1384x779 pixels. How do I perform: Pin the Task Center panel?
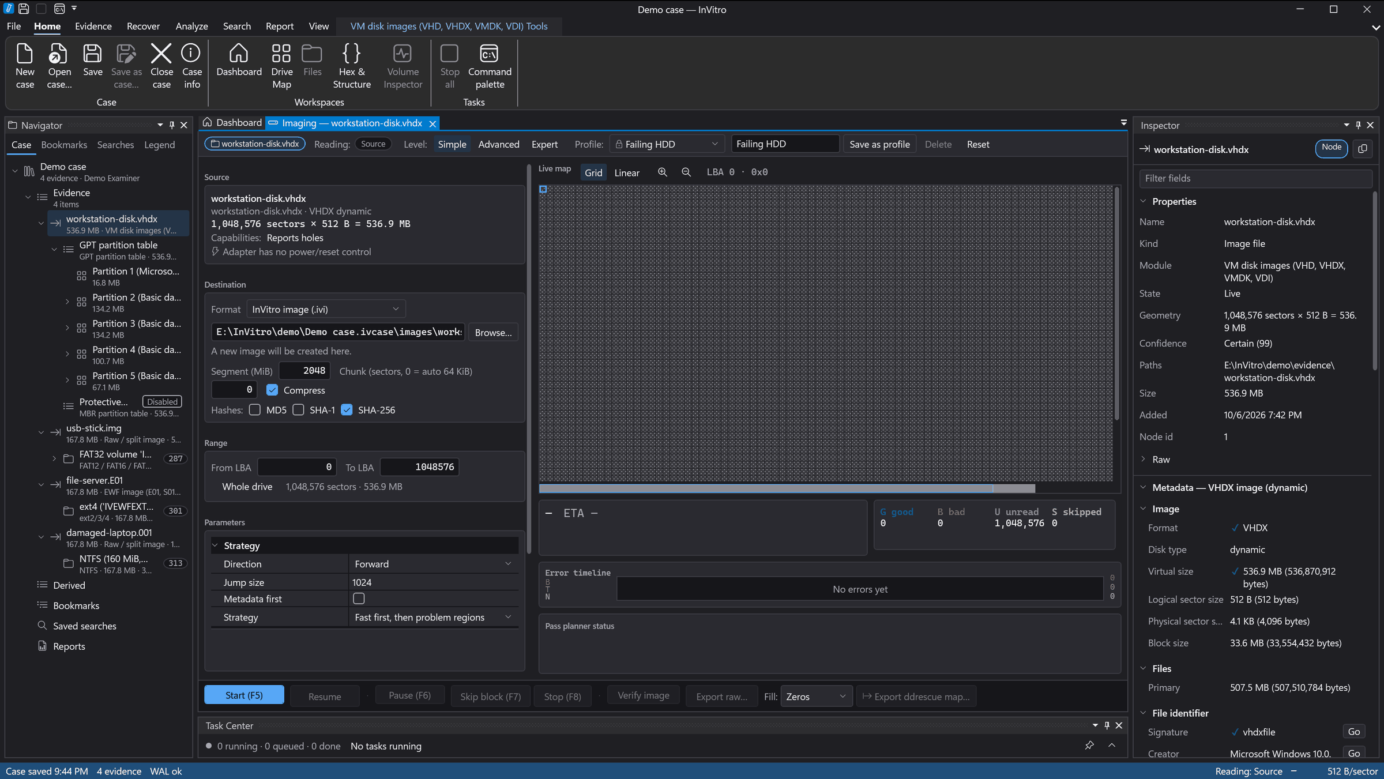tap(1107, 725)
